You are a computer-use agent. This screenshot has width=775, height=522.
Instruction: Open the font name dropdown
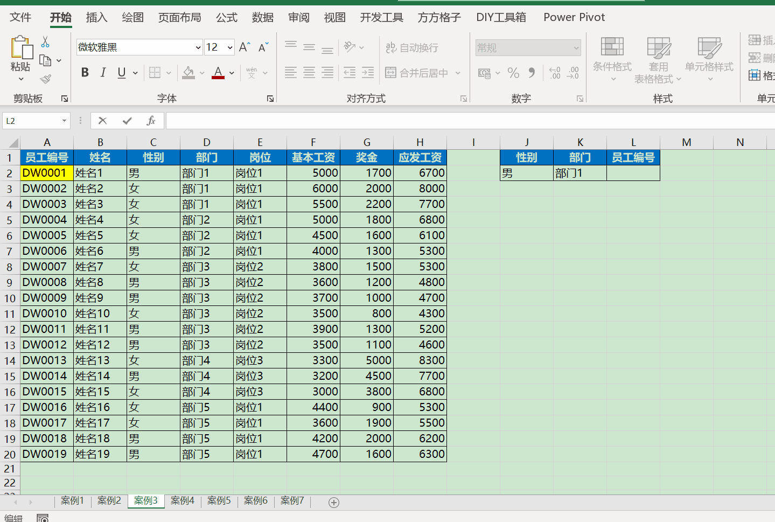(x=198, y=47)
